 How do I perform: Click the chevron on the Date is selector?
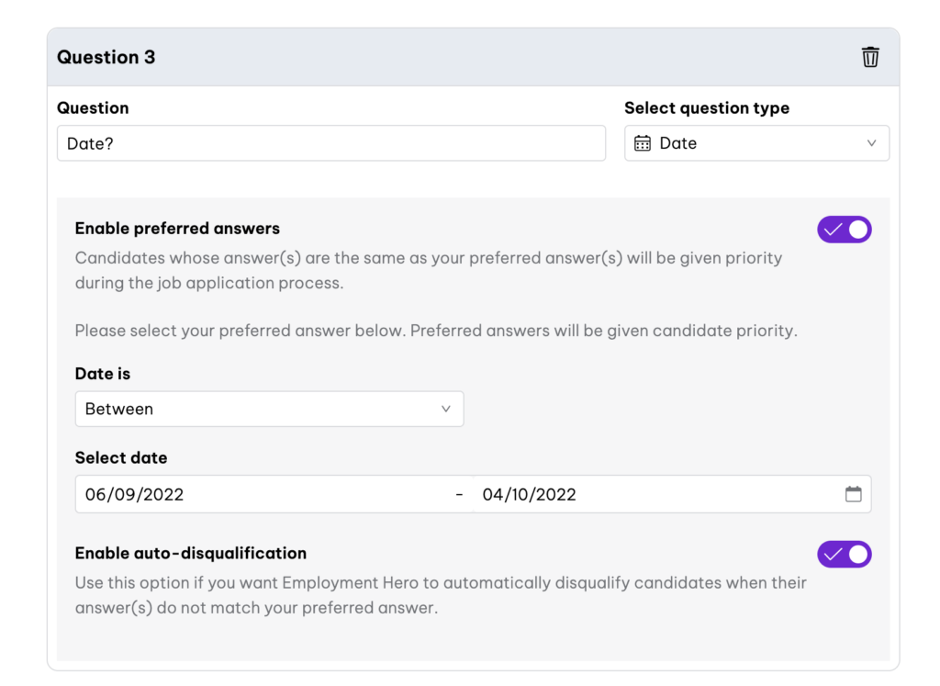(446, 409)
